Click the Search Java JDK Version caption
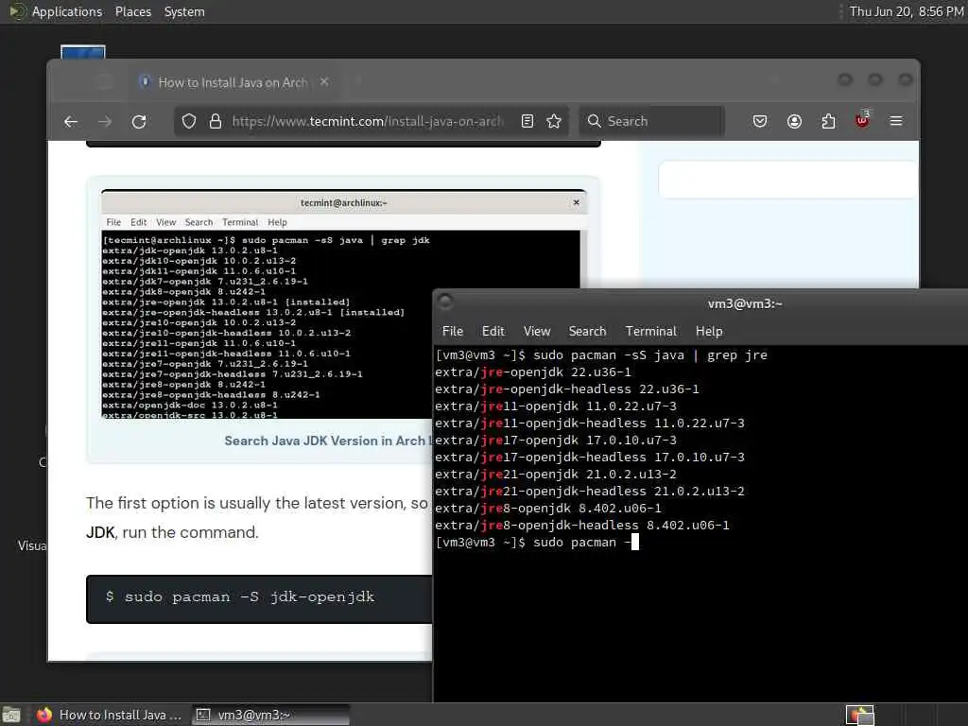Image resolution: width=968 pixels, height=726 pixels. [328, 441]
